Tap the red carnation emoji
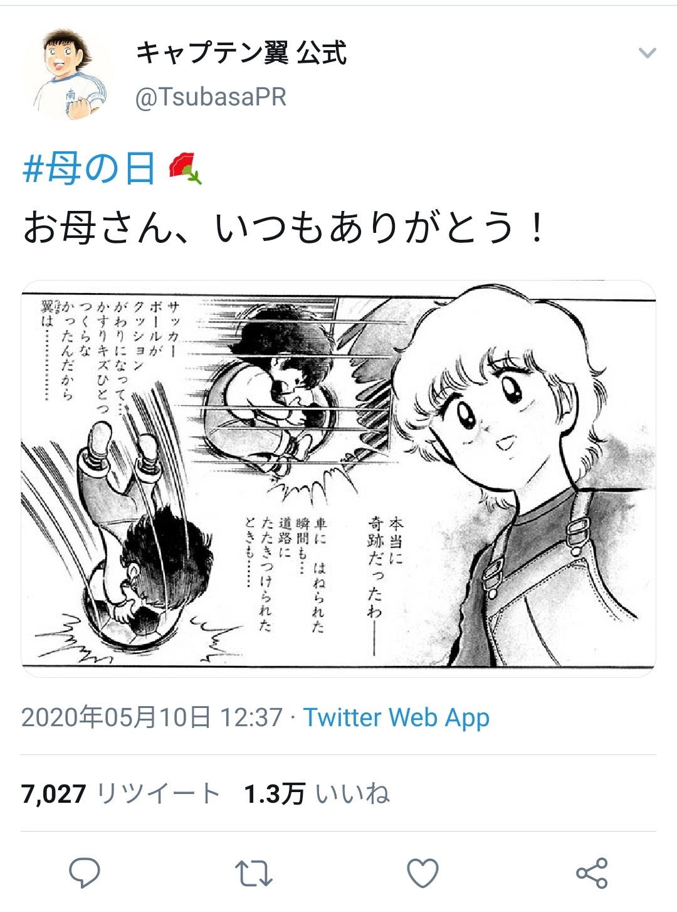Image resolution: width=677 pixels, height=912 pixels. pos(186,169)
